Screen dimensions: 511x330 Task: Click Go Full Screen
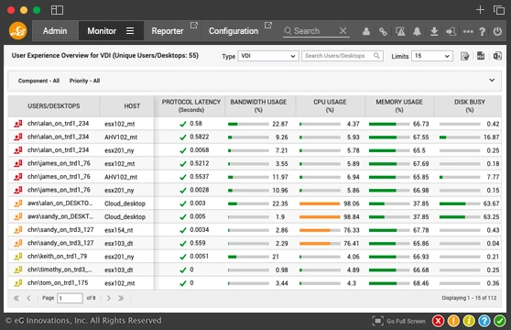point(399,321)
